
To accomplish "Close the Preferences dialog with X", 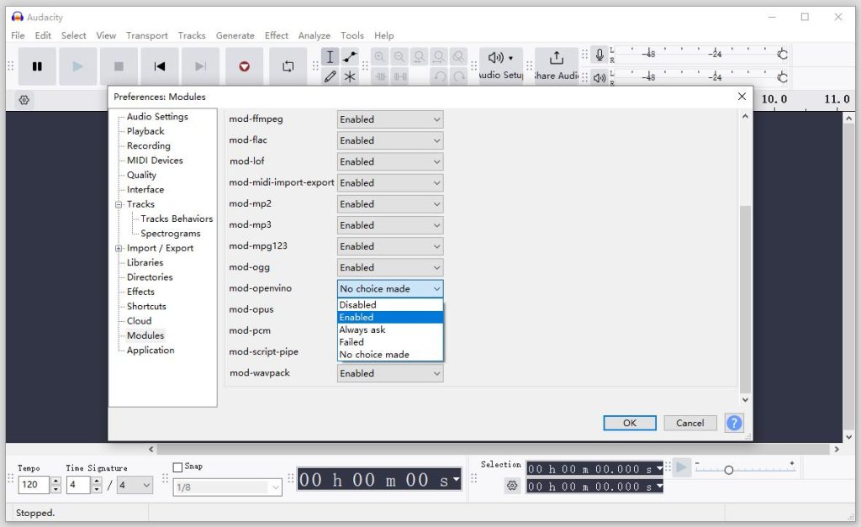I will [742, 97].
